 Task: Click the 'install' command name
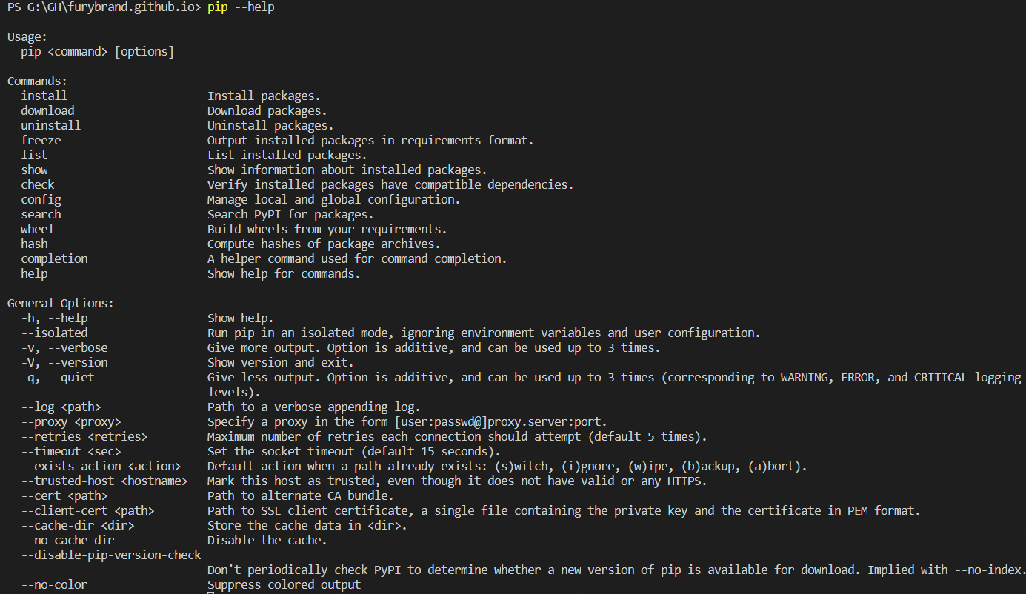tap(44, 96)
